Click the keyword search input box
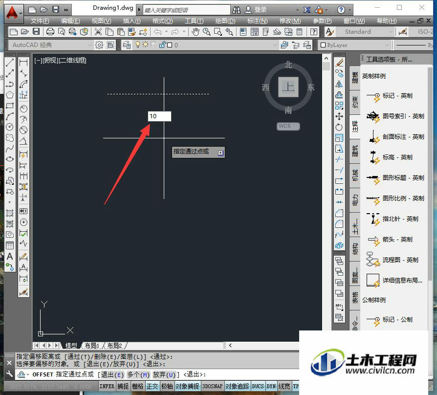Screen dimensions: 437x395 click(x=187, y=10)
